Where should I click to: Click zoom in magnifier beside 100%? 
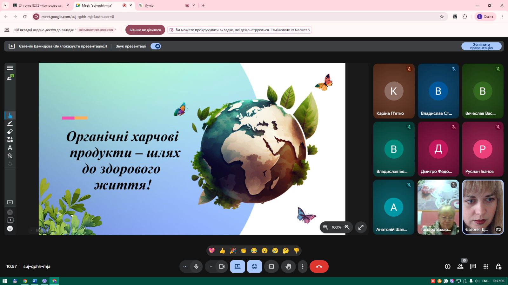click(347, 227)
